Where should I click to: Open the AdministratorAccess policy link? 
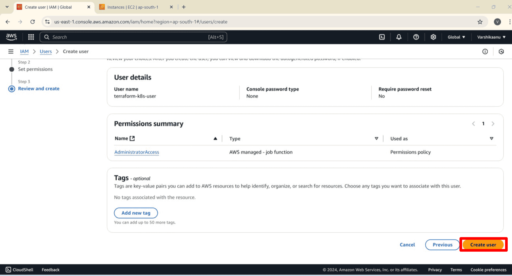point(137,152)
